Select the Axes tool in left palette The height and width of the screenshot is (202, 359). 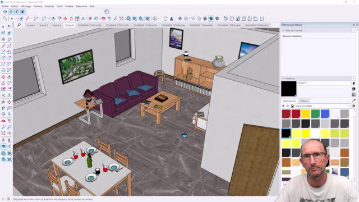[x=3, y=95]
